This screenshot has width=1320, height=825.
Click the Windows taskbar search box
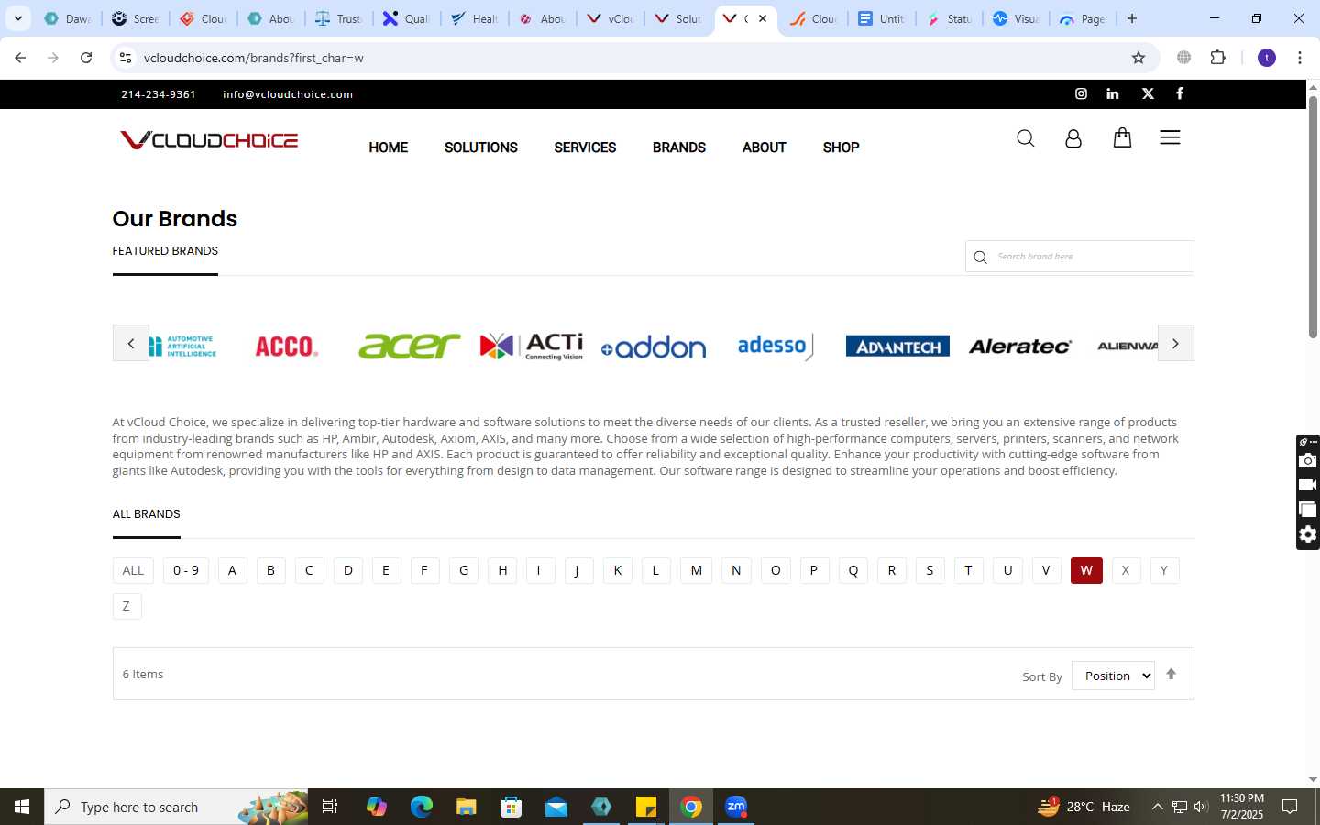tap(176, 807)
